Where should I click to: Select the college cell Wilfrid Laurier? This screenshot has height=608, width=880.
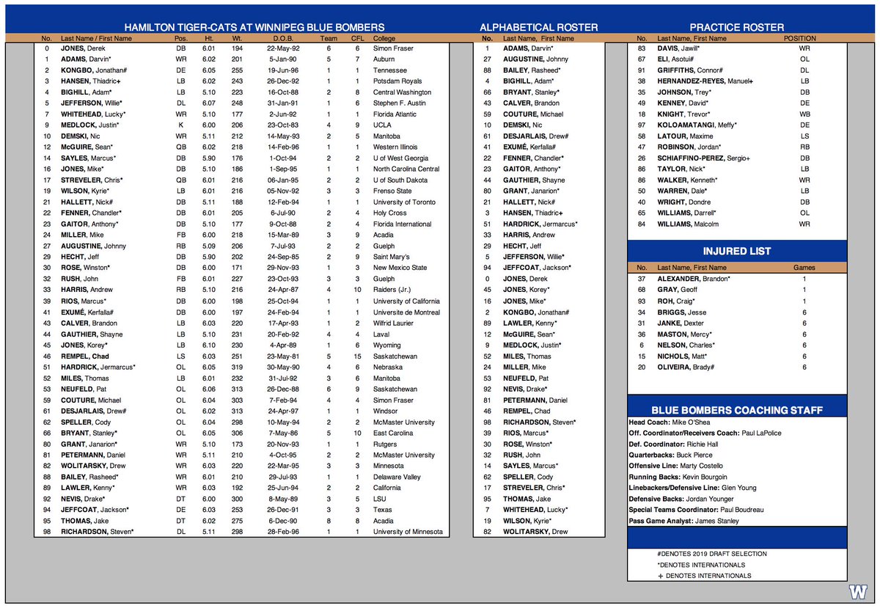(x=395, y=323)
